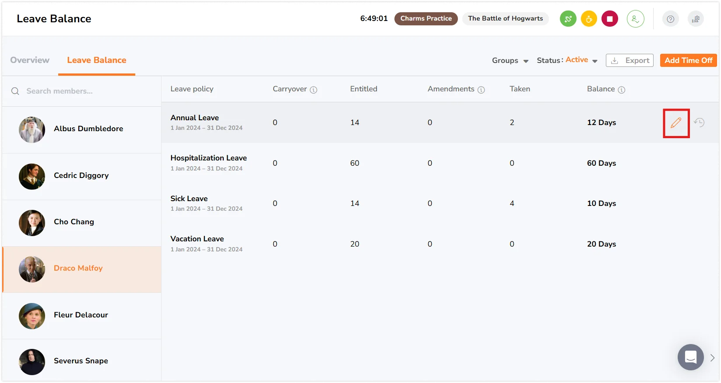Click Cho Chang's avatar photo
Image resolution: width=721 pixels, height=383 pixels.
(x=32, y=223)
